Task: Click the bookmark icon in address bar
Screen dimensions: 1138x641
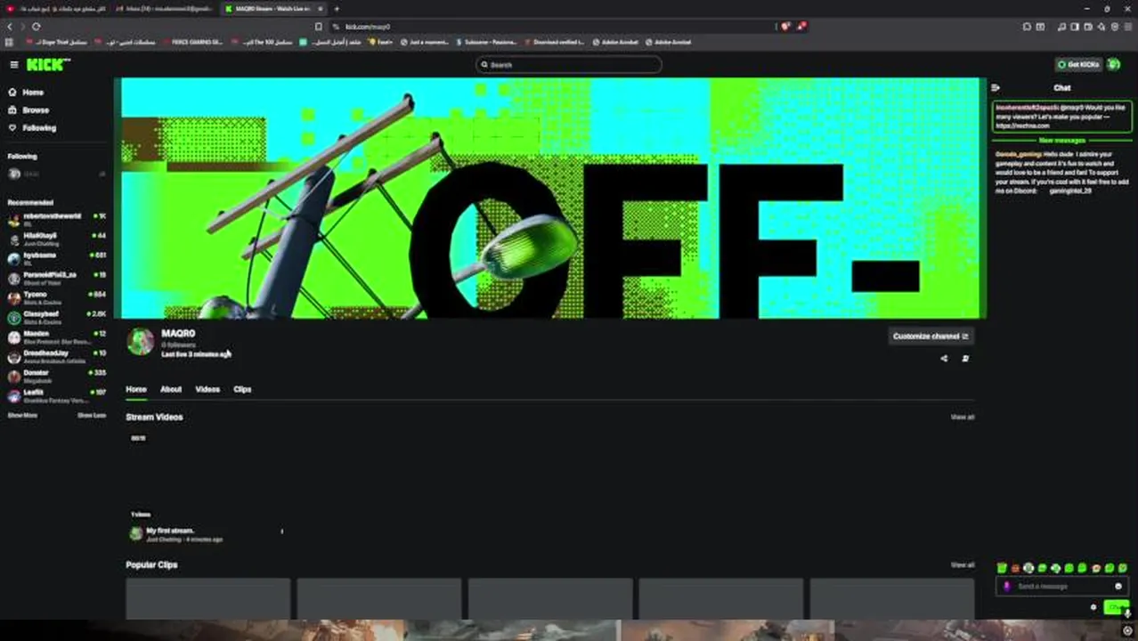Action: 319,27
